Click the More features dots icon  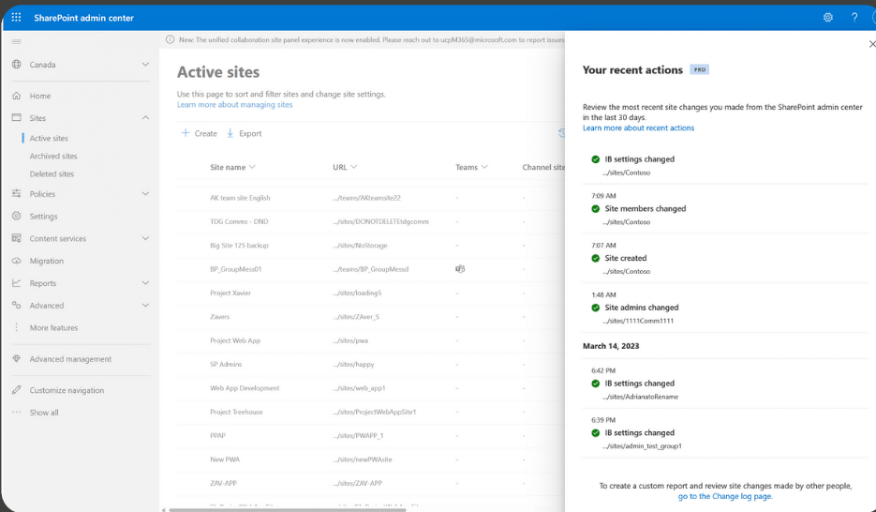click(x=16, y=327)
